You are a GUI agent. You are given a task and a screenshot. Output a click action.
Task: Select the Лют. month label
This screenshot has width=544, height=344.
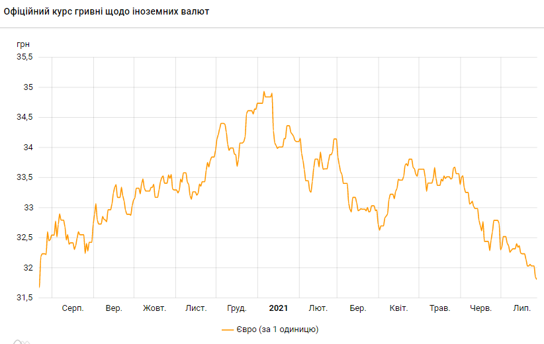pos(318,308)
